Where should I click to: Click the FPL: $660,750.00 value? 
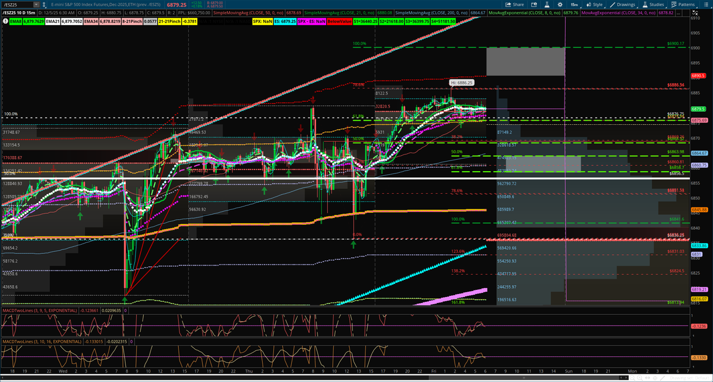194,13
